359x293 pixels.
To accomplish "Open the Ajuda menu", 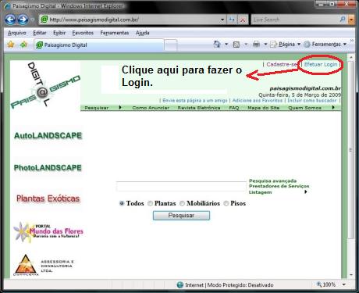I will 142,33.
